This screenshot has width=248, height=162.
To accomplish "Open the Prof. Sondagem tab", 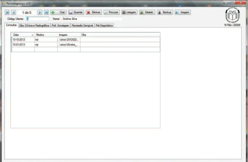I will click(x=60, y=25).
